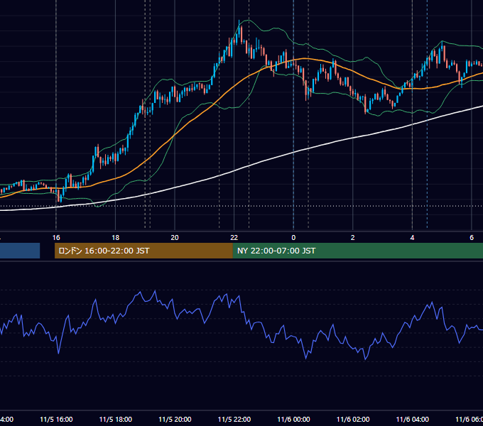Click the 11/5 16:00 time label
483x426 pixels.
coord(56,419)
